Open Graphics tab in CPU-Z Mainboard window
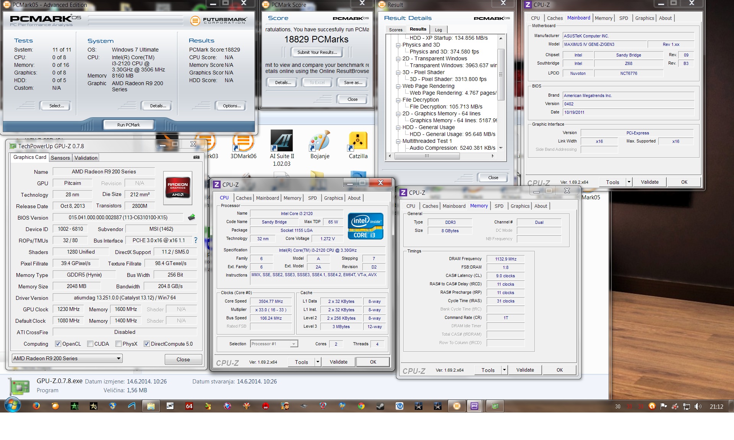The image size is (734, 440). pyautogui.click(x=645, y=18)
